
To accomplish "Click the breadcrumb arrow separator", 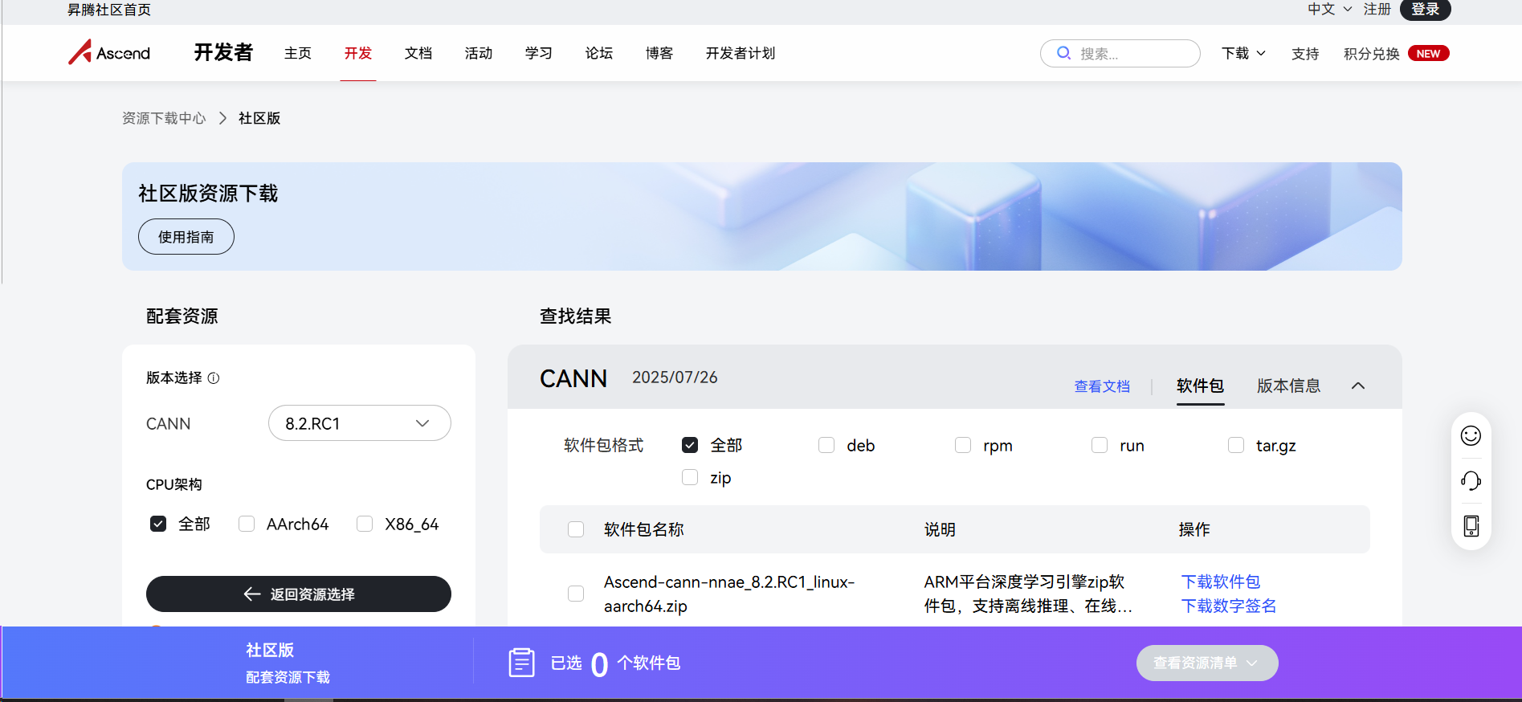I will click(x=222, y=118).
